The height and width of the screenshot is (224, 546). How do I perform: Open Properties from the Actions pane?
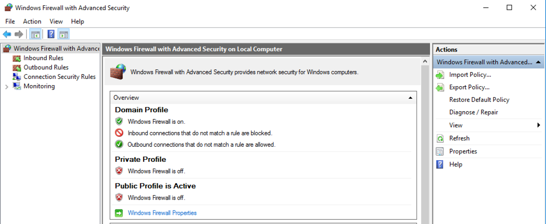[462, 151]
